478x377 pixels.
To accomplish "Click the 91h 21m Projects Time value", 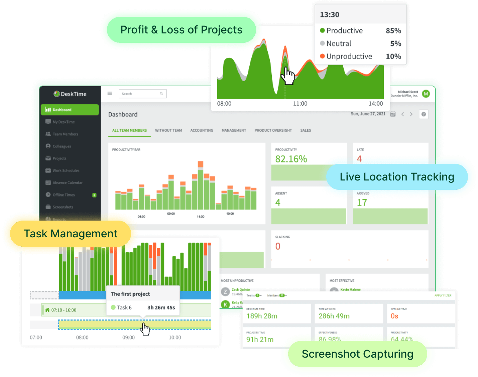I will coord(260,340).
